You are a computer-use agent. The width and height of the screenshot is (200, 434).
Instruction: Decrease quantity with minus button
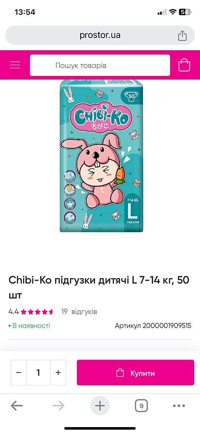pyautogui.click(x=19, y=373)
